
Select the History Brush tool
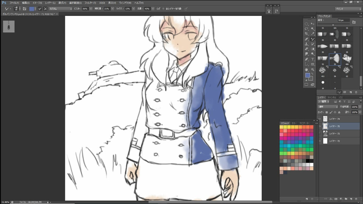point(313,44)
